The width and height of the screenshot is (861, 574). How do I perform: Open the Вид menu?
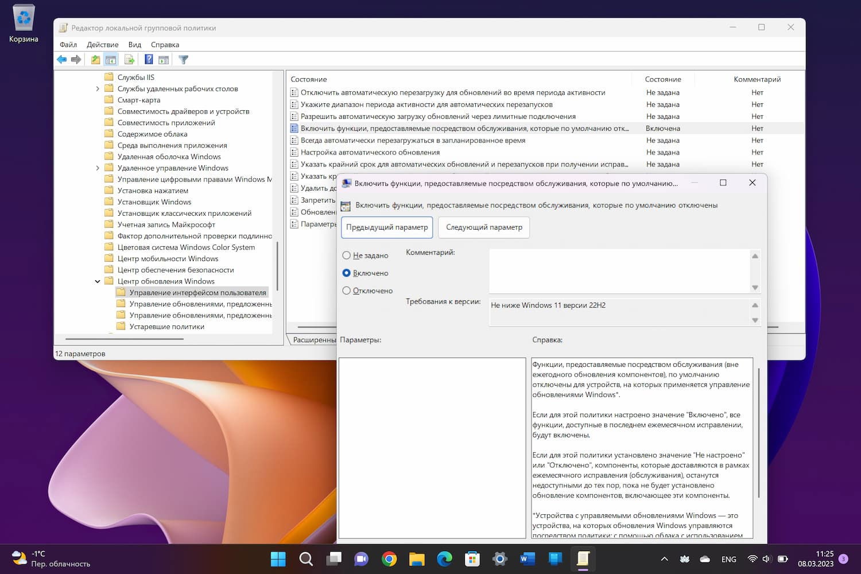click(135, 45)
